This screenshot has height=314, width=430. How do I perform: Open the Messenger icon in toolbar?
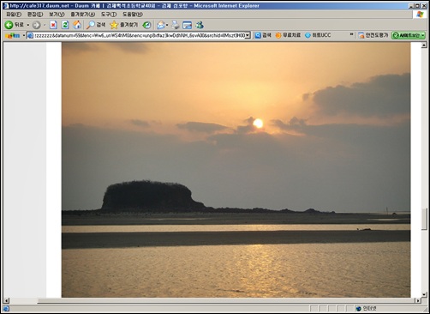[200, 25]
